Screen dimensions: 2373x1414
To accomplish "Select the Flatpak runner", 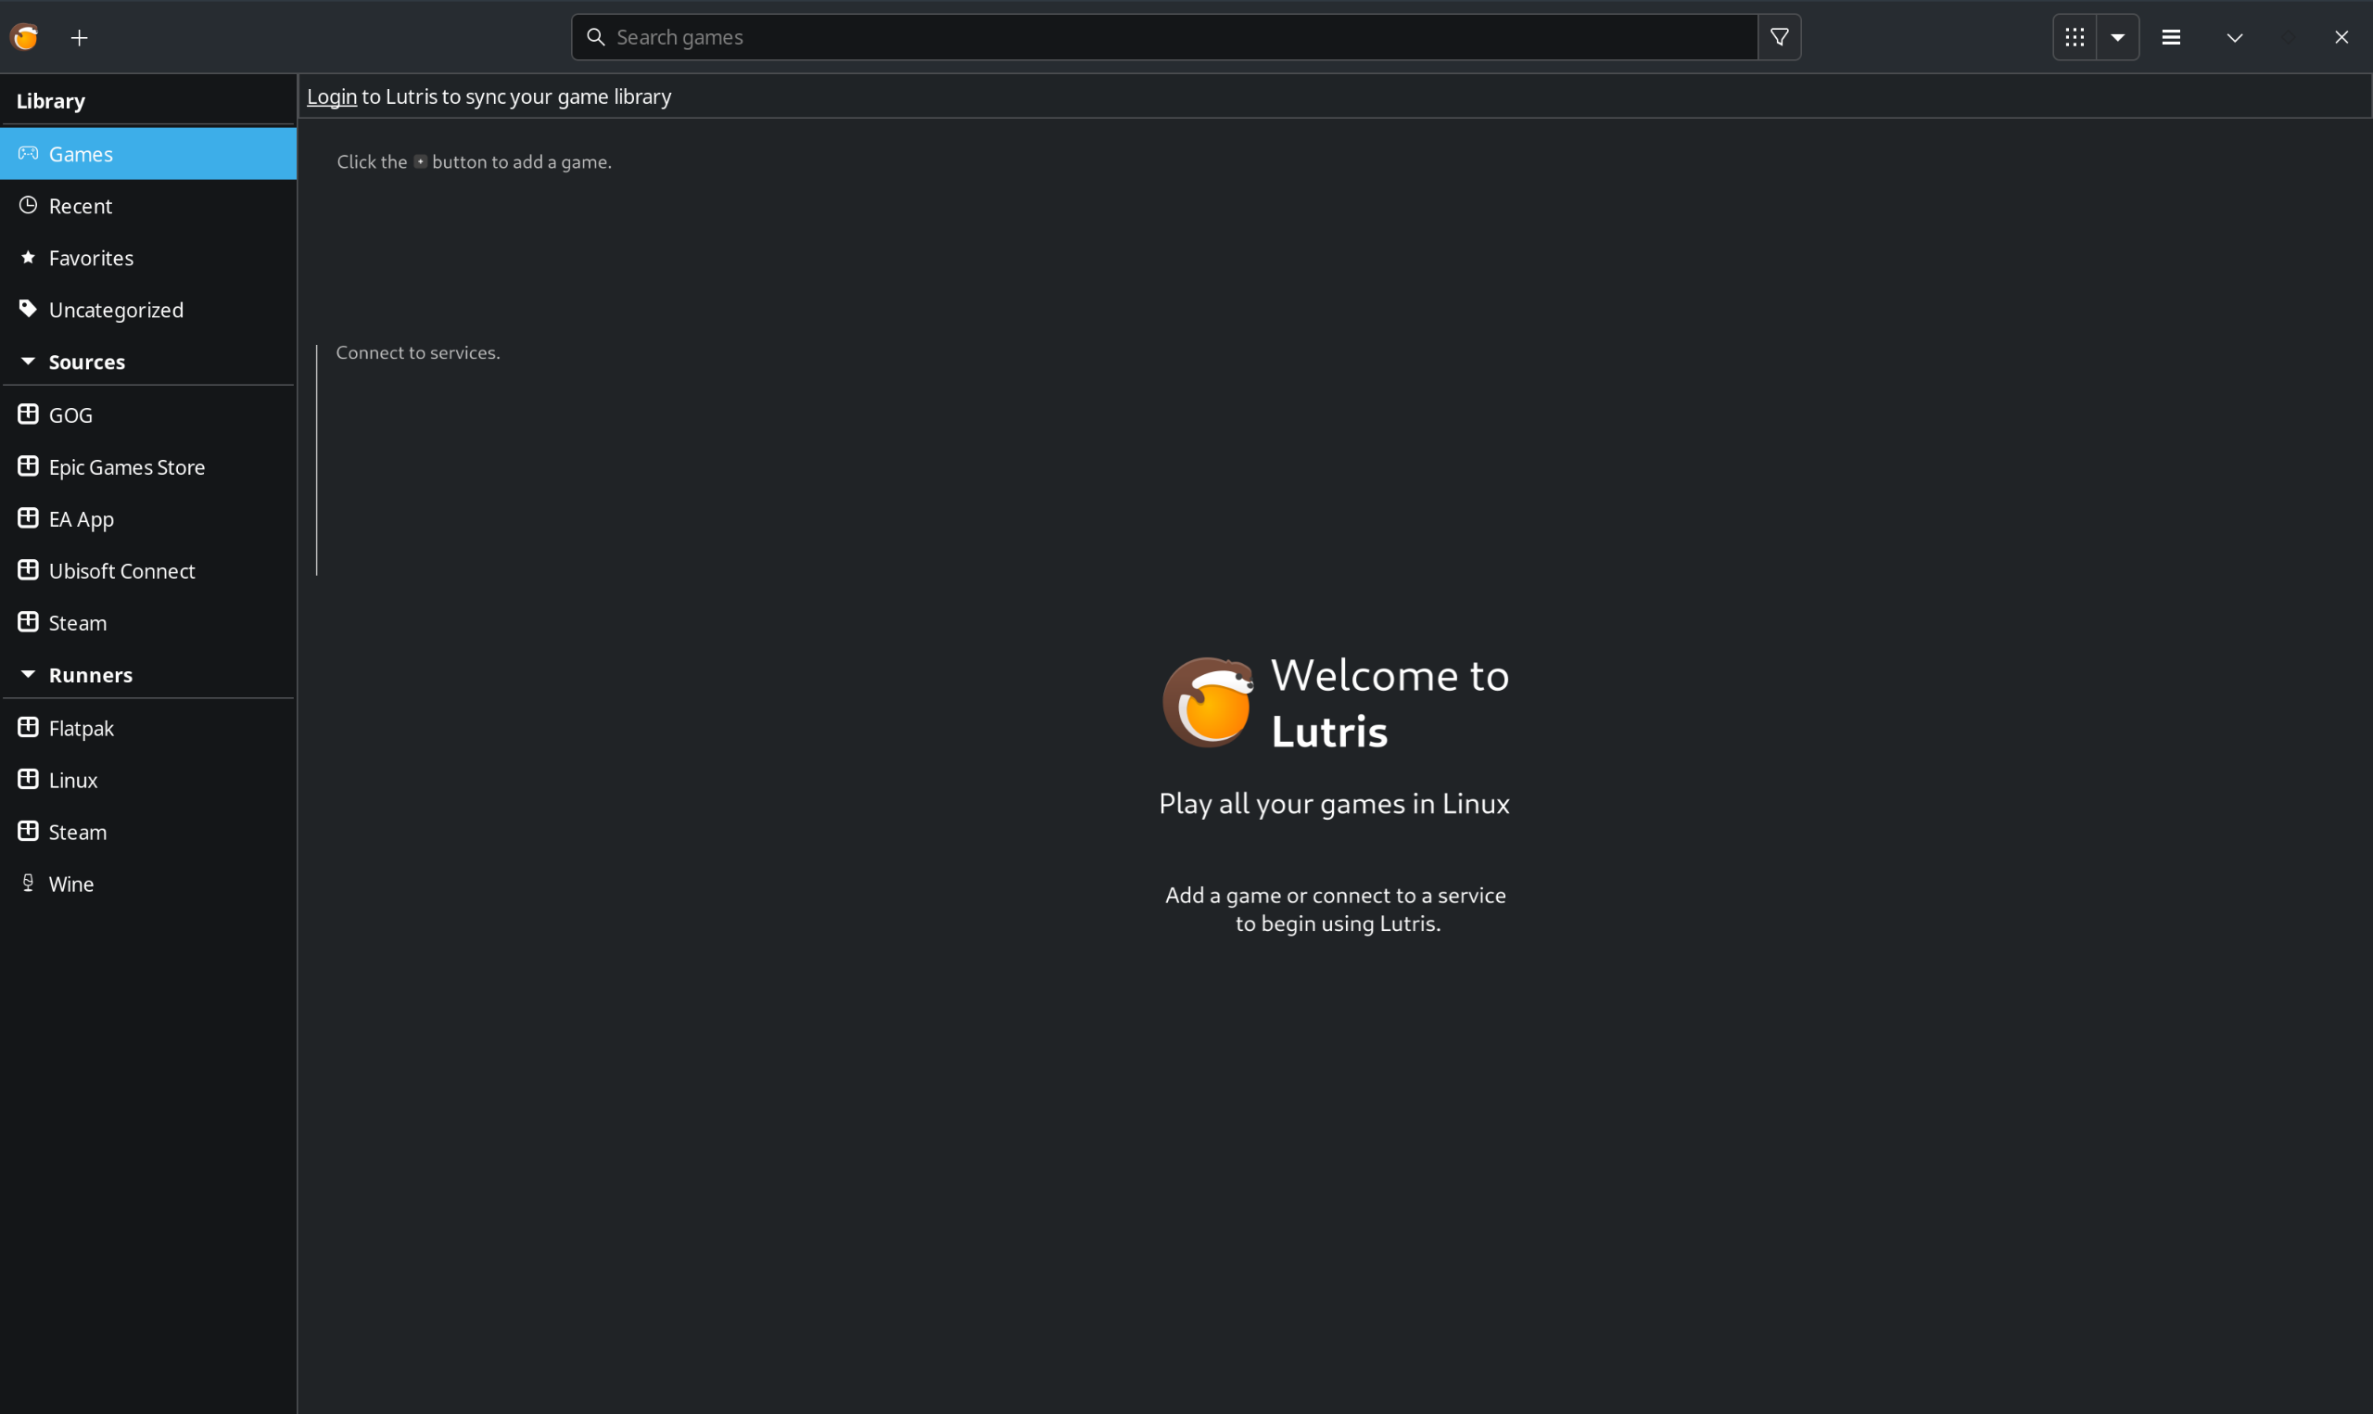I will (148, 728).
